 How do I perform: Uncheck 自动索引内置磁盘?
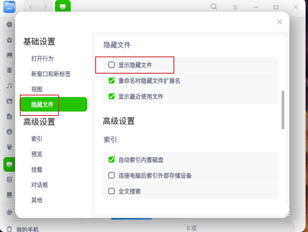(111, 159)
